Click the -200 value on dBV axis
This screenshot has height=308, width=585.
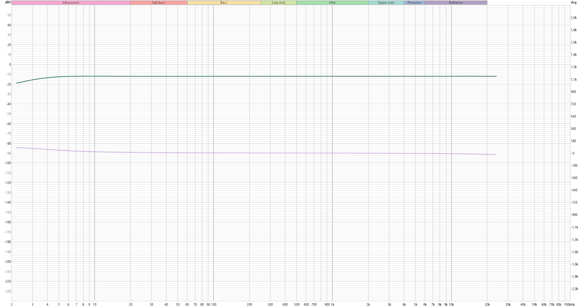[8, 262]
